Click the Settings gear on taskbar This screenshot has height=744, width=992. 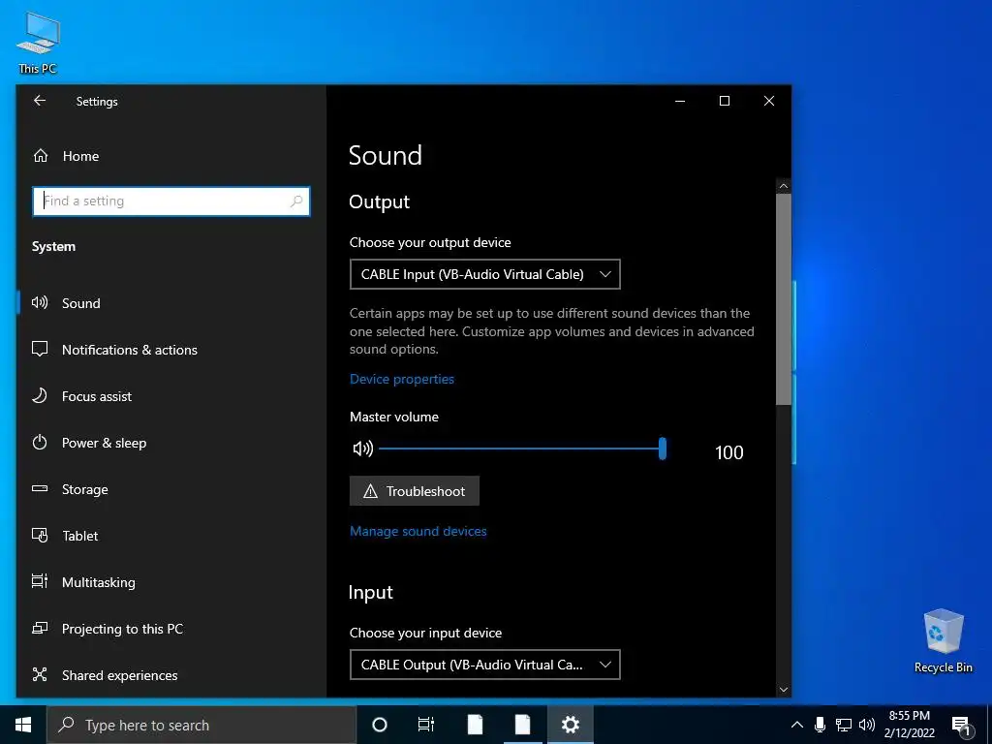570,725
